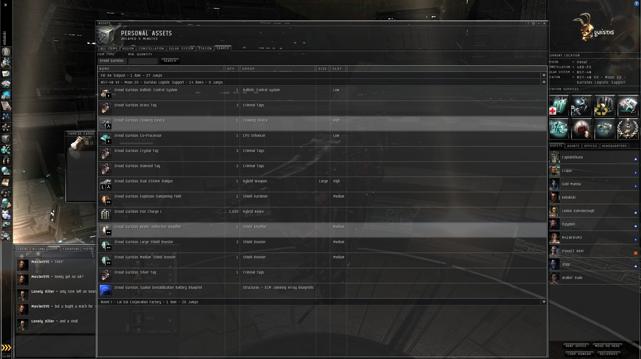Expand the FIO RA Outpost location group
The width and height of the screenshot is (641, 359).
(543, 75)
